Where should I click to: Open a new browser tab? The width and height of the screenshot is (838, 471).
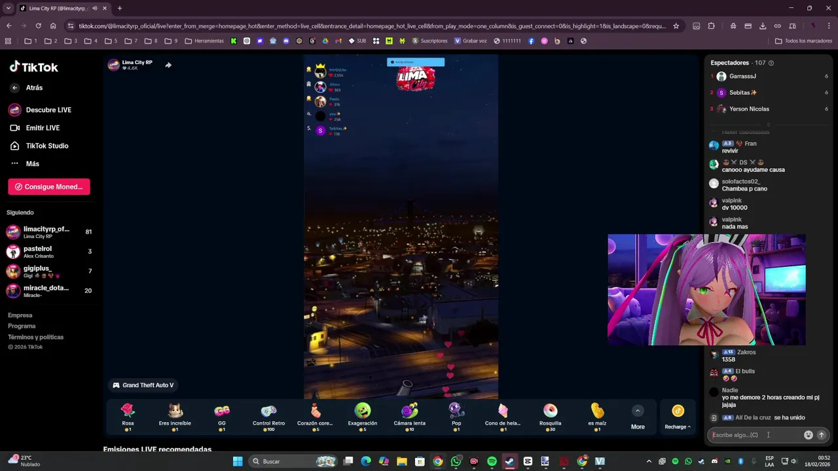[x=119, y=9]
